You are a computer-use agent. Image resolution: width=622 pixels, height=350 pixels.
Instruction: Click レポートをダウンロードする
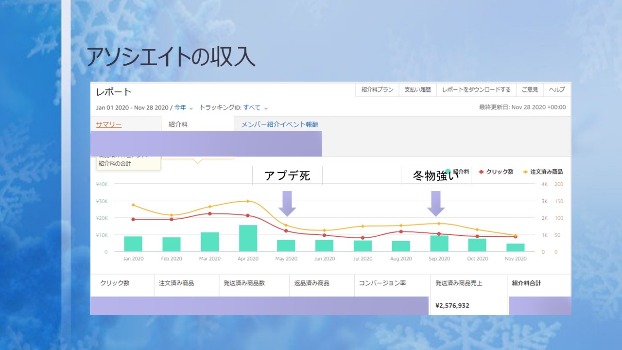476,90
